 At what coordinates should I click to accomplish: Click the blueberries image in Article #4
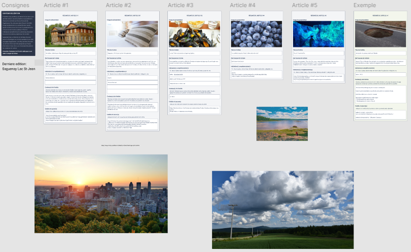click(256, 34)
